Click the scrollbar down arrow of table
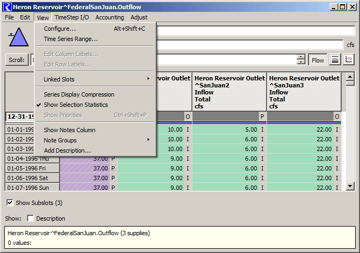This screenshot has width=360, height=253. click(x=350, y=186)
